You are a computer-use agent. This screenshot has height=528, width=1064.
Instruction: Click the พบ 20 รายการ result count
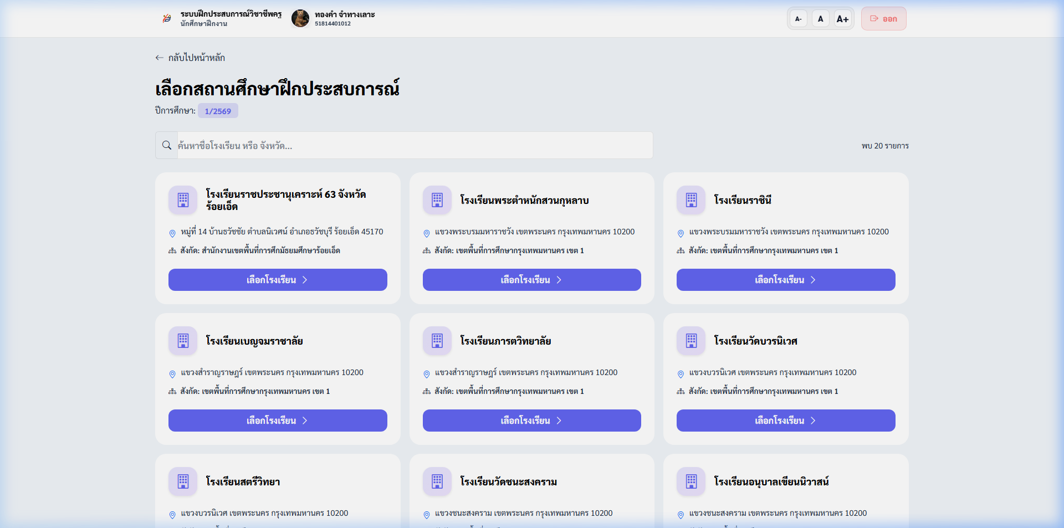click(885, 146)
